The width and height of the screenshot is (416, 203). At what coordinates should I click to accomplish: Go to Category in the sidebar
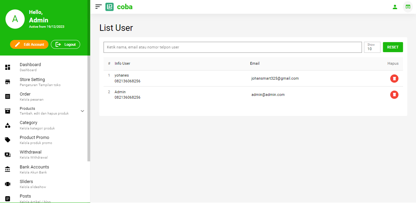(x=28, y=123)
